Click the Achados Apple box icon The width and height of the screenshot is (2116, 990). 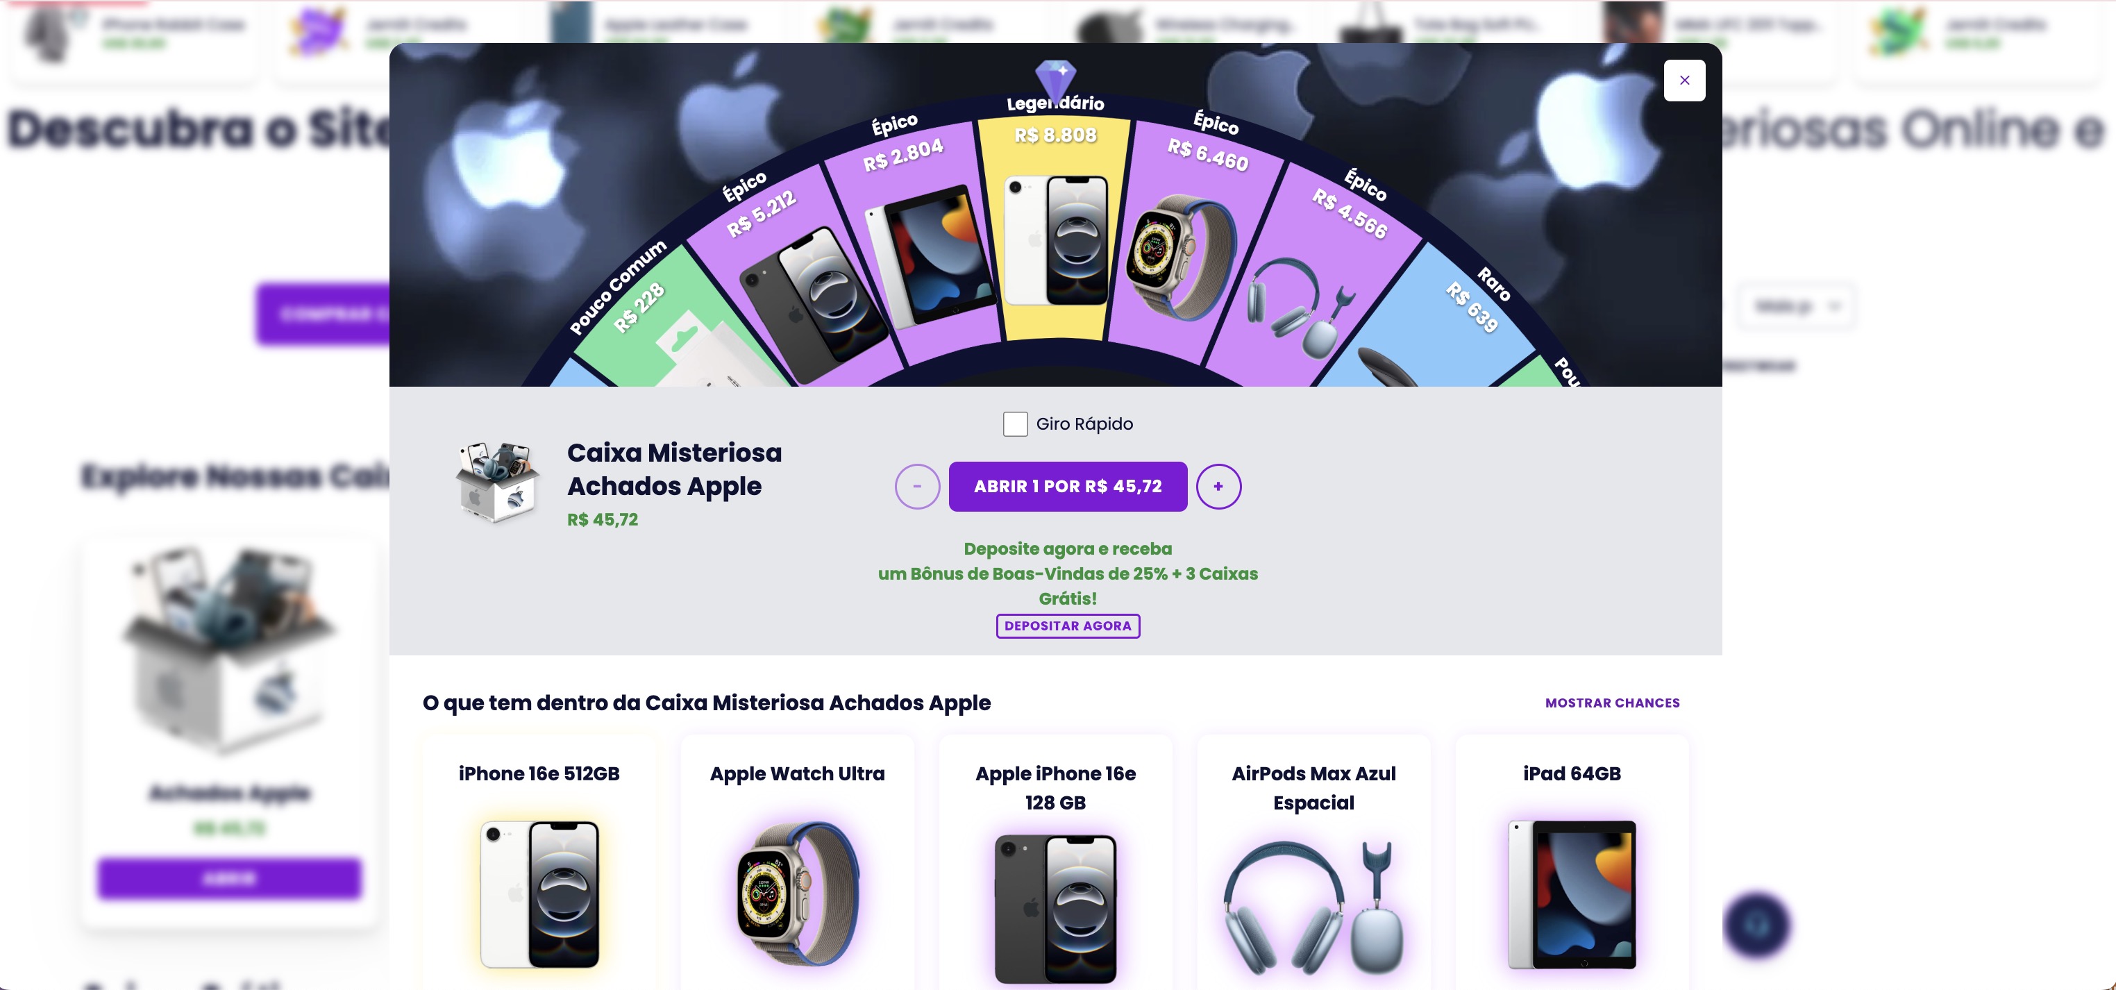[498, 483]
